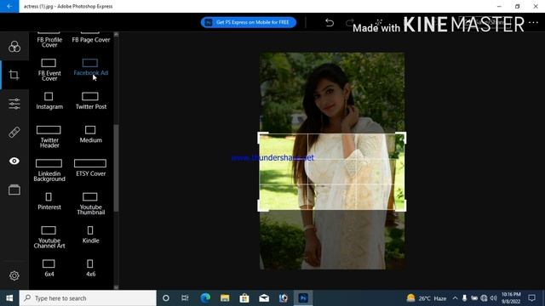Open the Windows Start menu
This screenshot has width=545, height=306.
(x=9, y=298)
